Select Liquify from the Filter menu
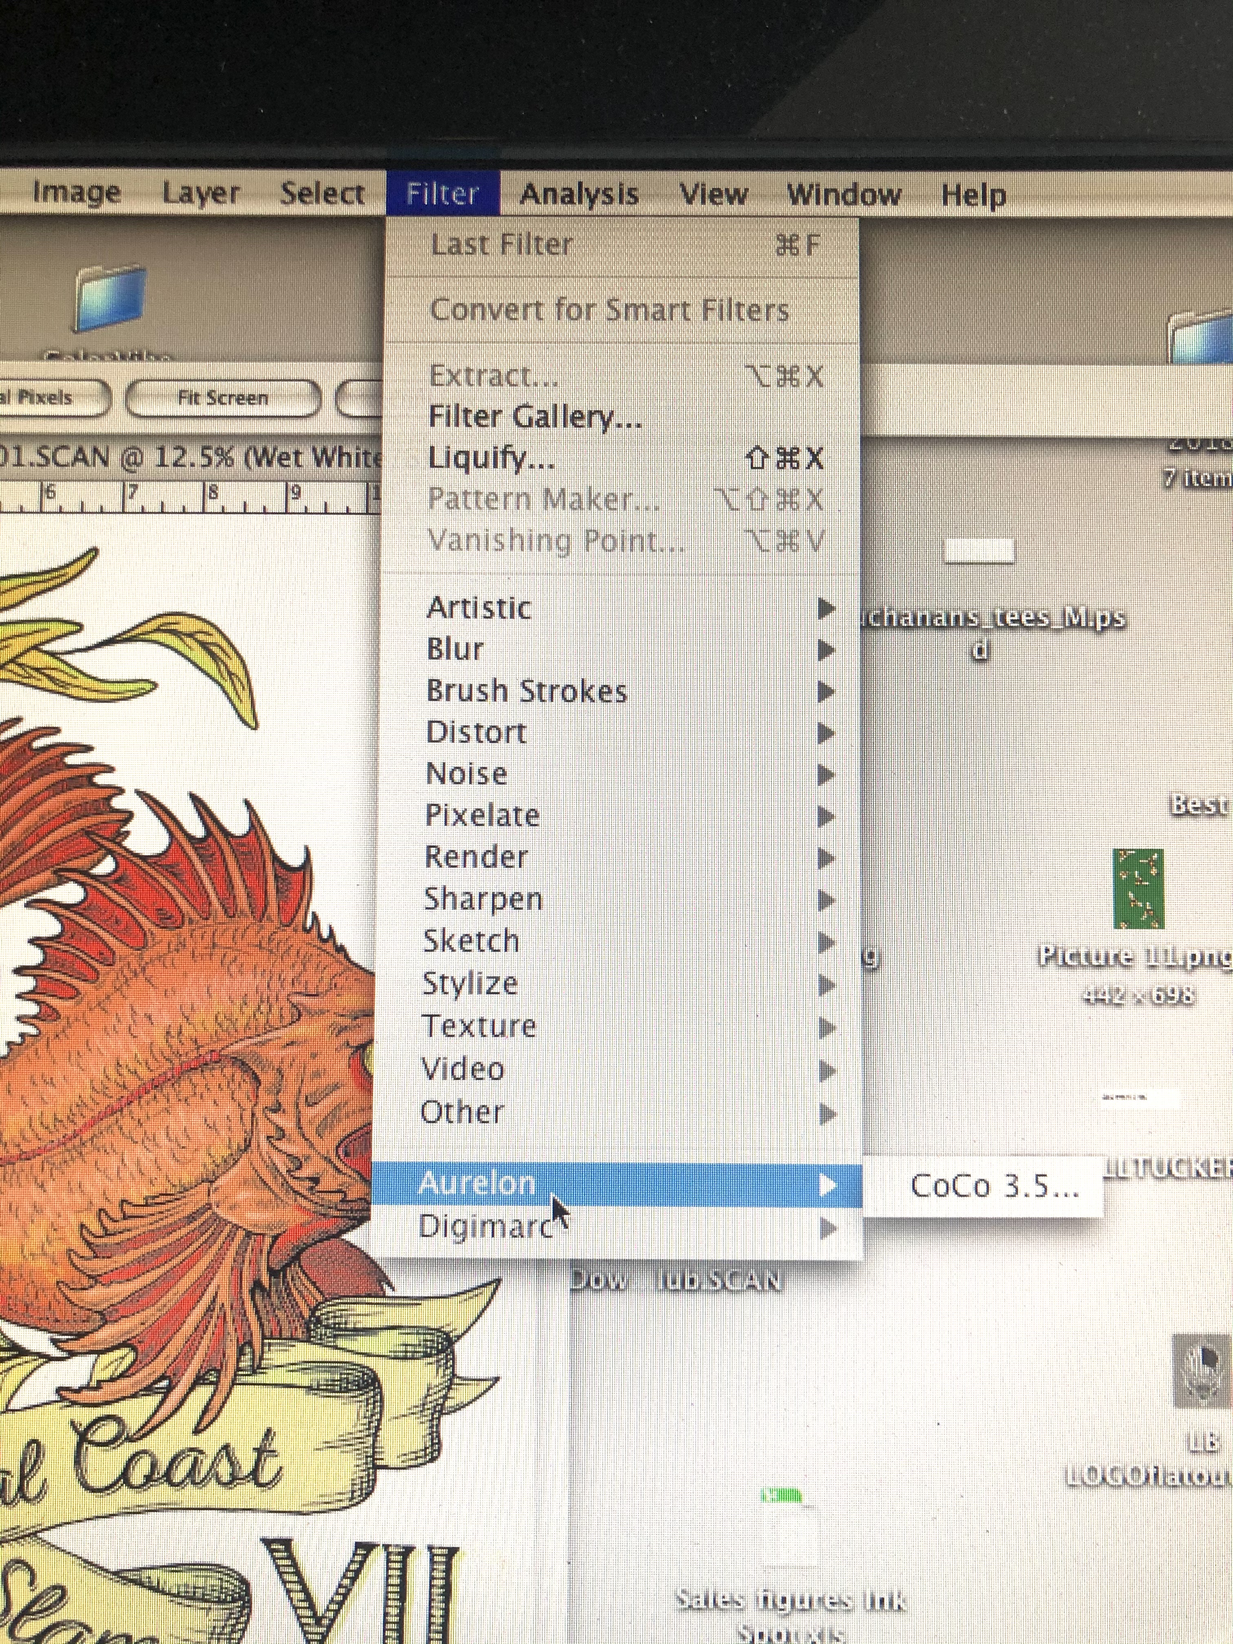This screenshot has width=1233, height=1644. click(492, 458)
